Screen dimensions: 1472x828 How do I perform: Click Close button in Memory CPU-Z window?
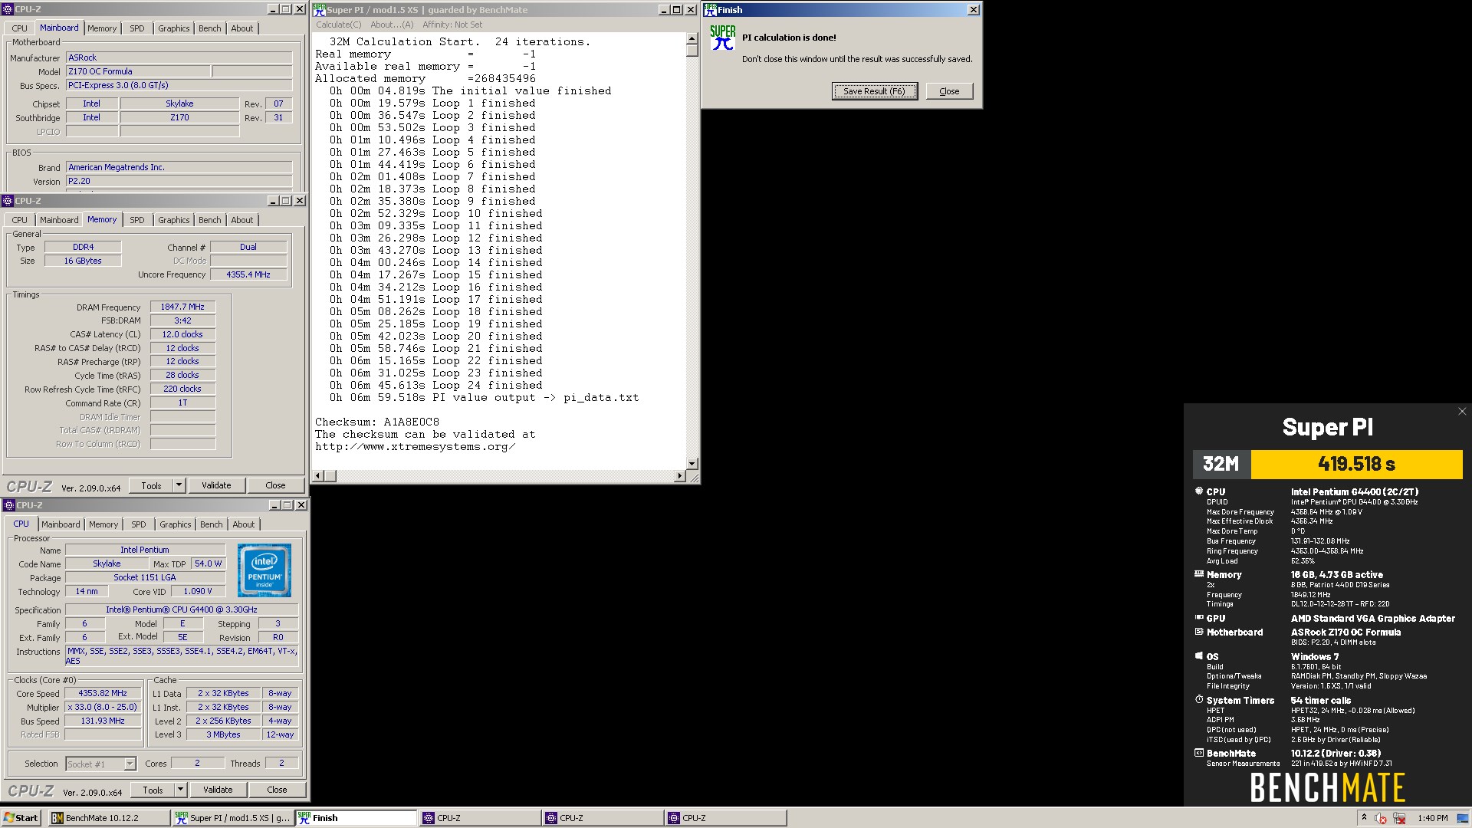tap(275, 485)
